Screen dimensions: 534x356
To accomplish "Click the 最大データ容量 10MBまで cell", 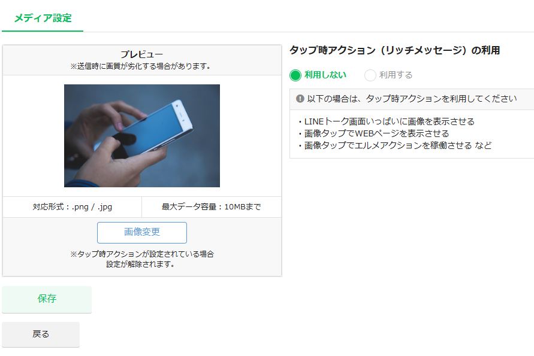I will pyautogui.click(x=212, y=207).
